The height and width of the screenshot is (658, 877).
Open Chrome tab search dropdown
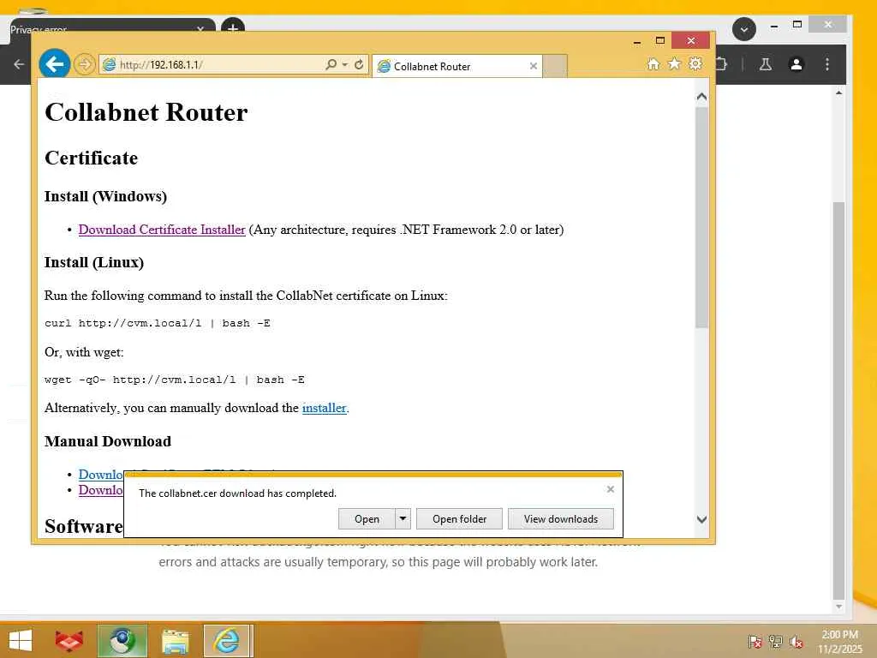pyautogui.click(x=744, y=29)
